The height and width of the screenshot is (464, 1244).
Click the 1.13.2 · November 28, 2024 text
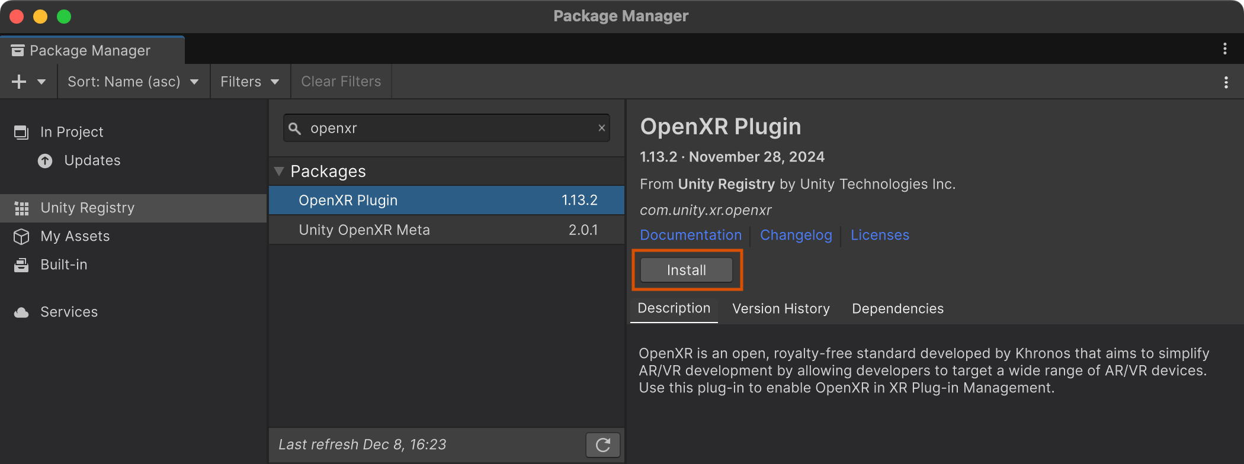[732, 157]
